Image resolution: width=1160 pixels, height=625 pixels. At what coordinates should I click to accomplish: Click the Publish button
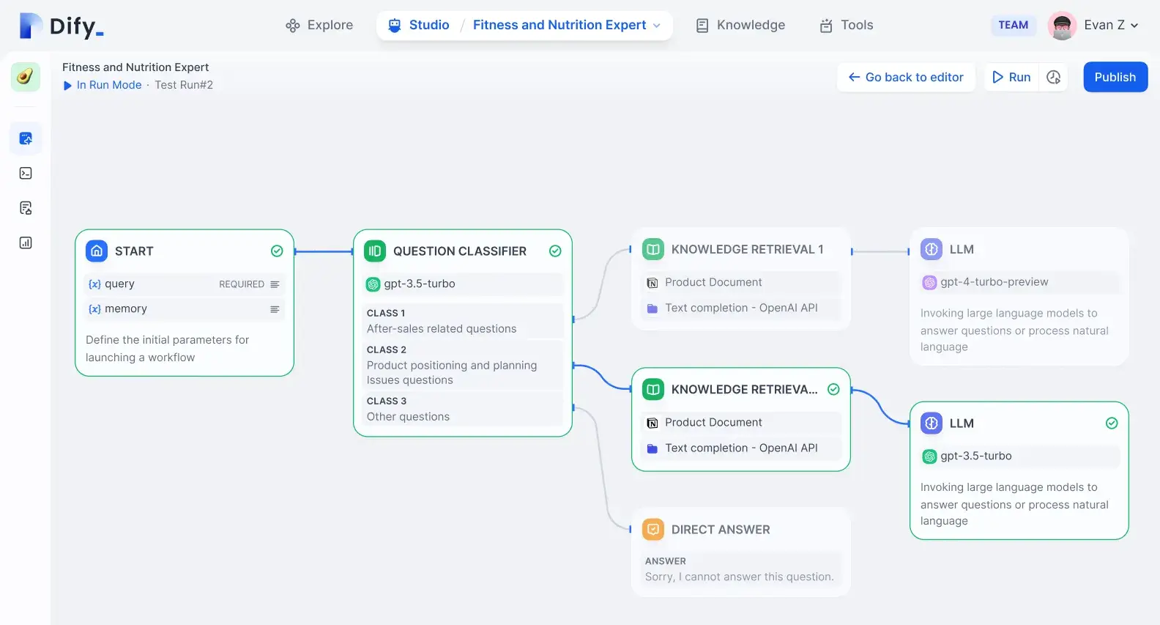click(1115, 77)
